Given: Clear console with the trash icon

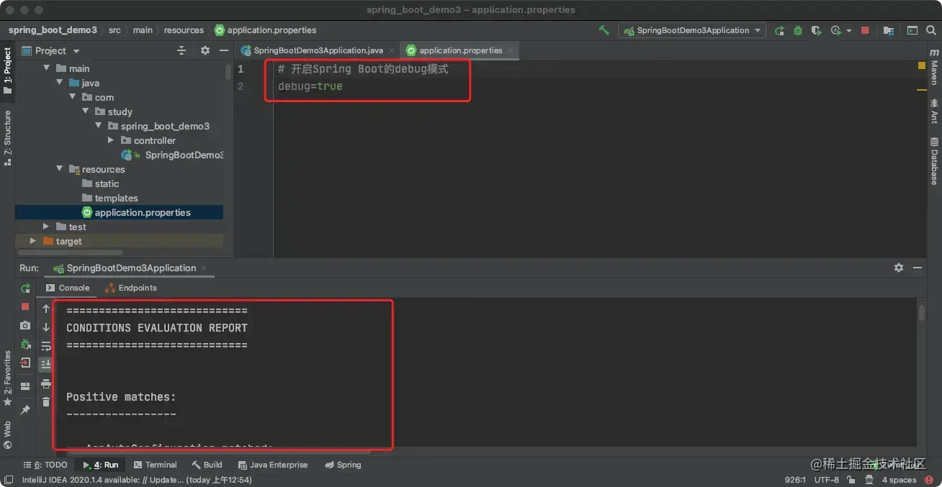Looking at the screenshot, I should pyautogui.click(x=46, y=402).
